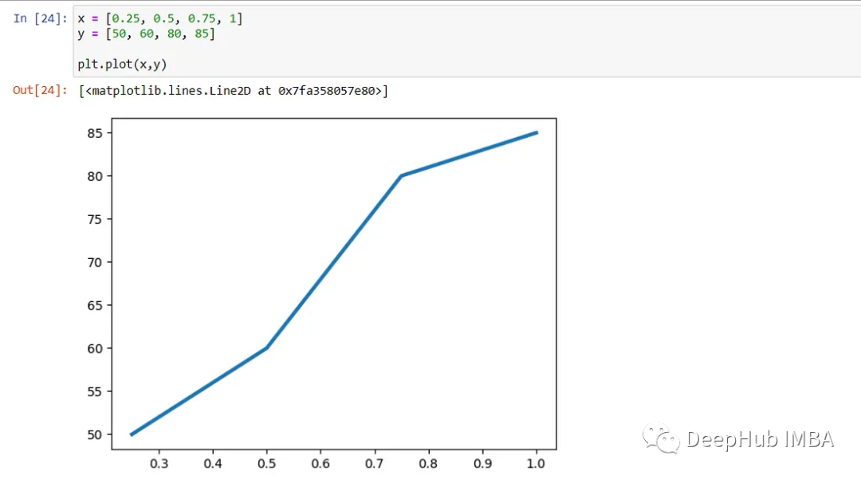Click x-axis tick label 0.5
This screenshot has width=861, height=479.
[x=267, y=464]
